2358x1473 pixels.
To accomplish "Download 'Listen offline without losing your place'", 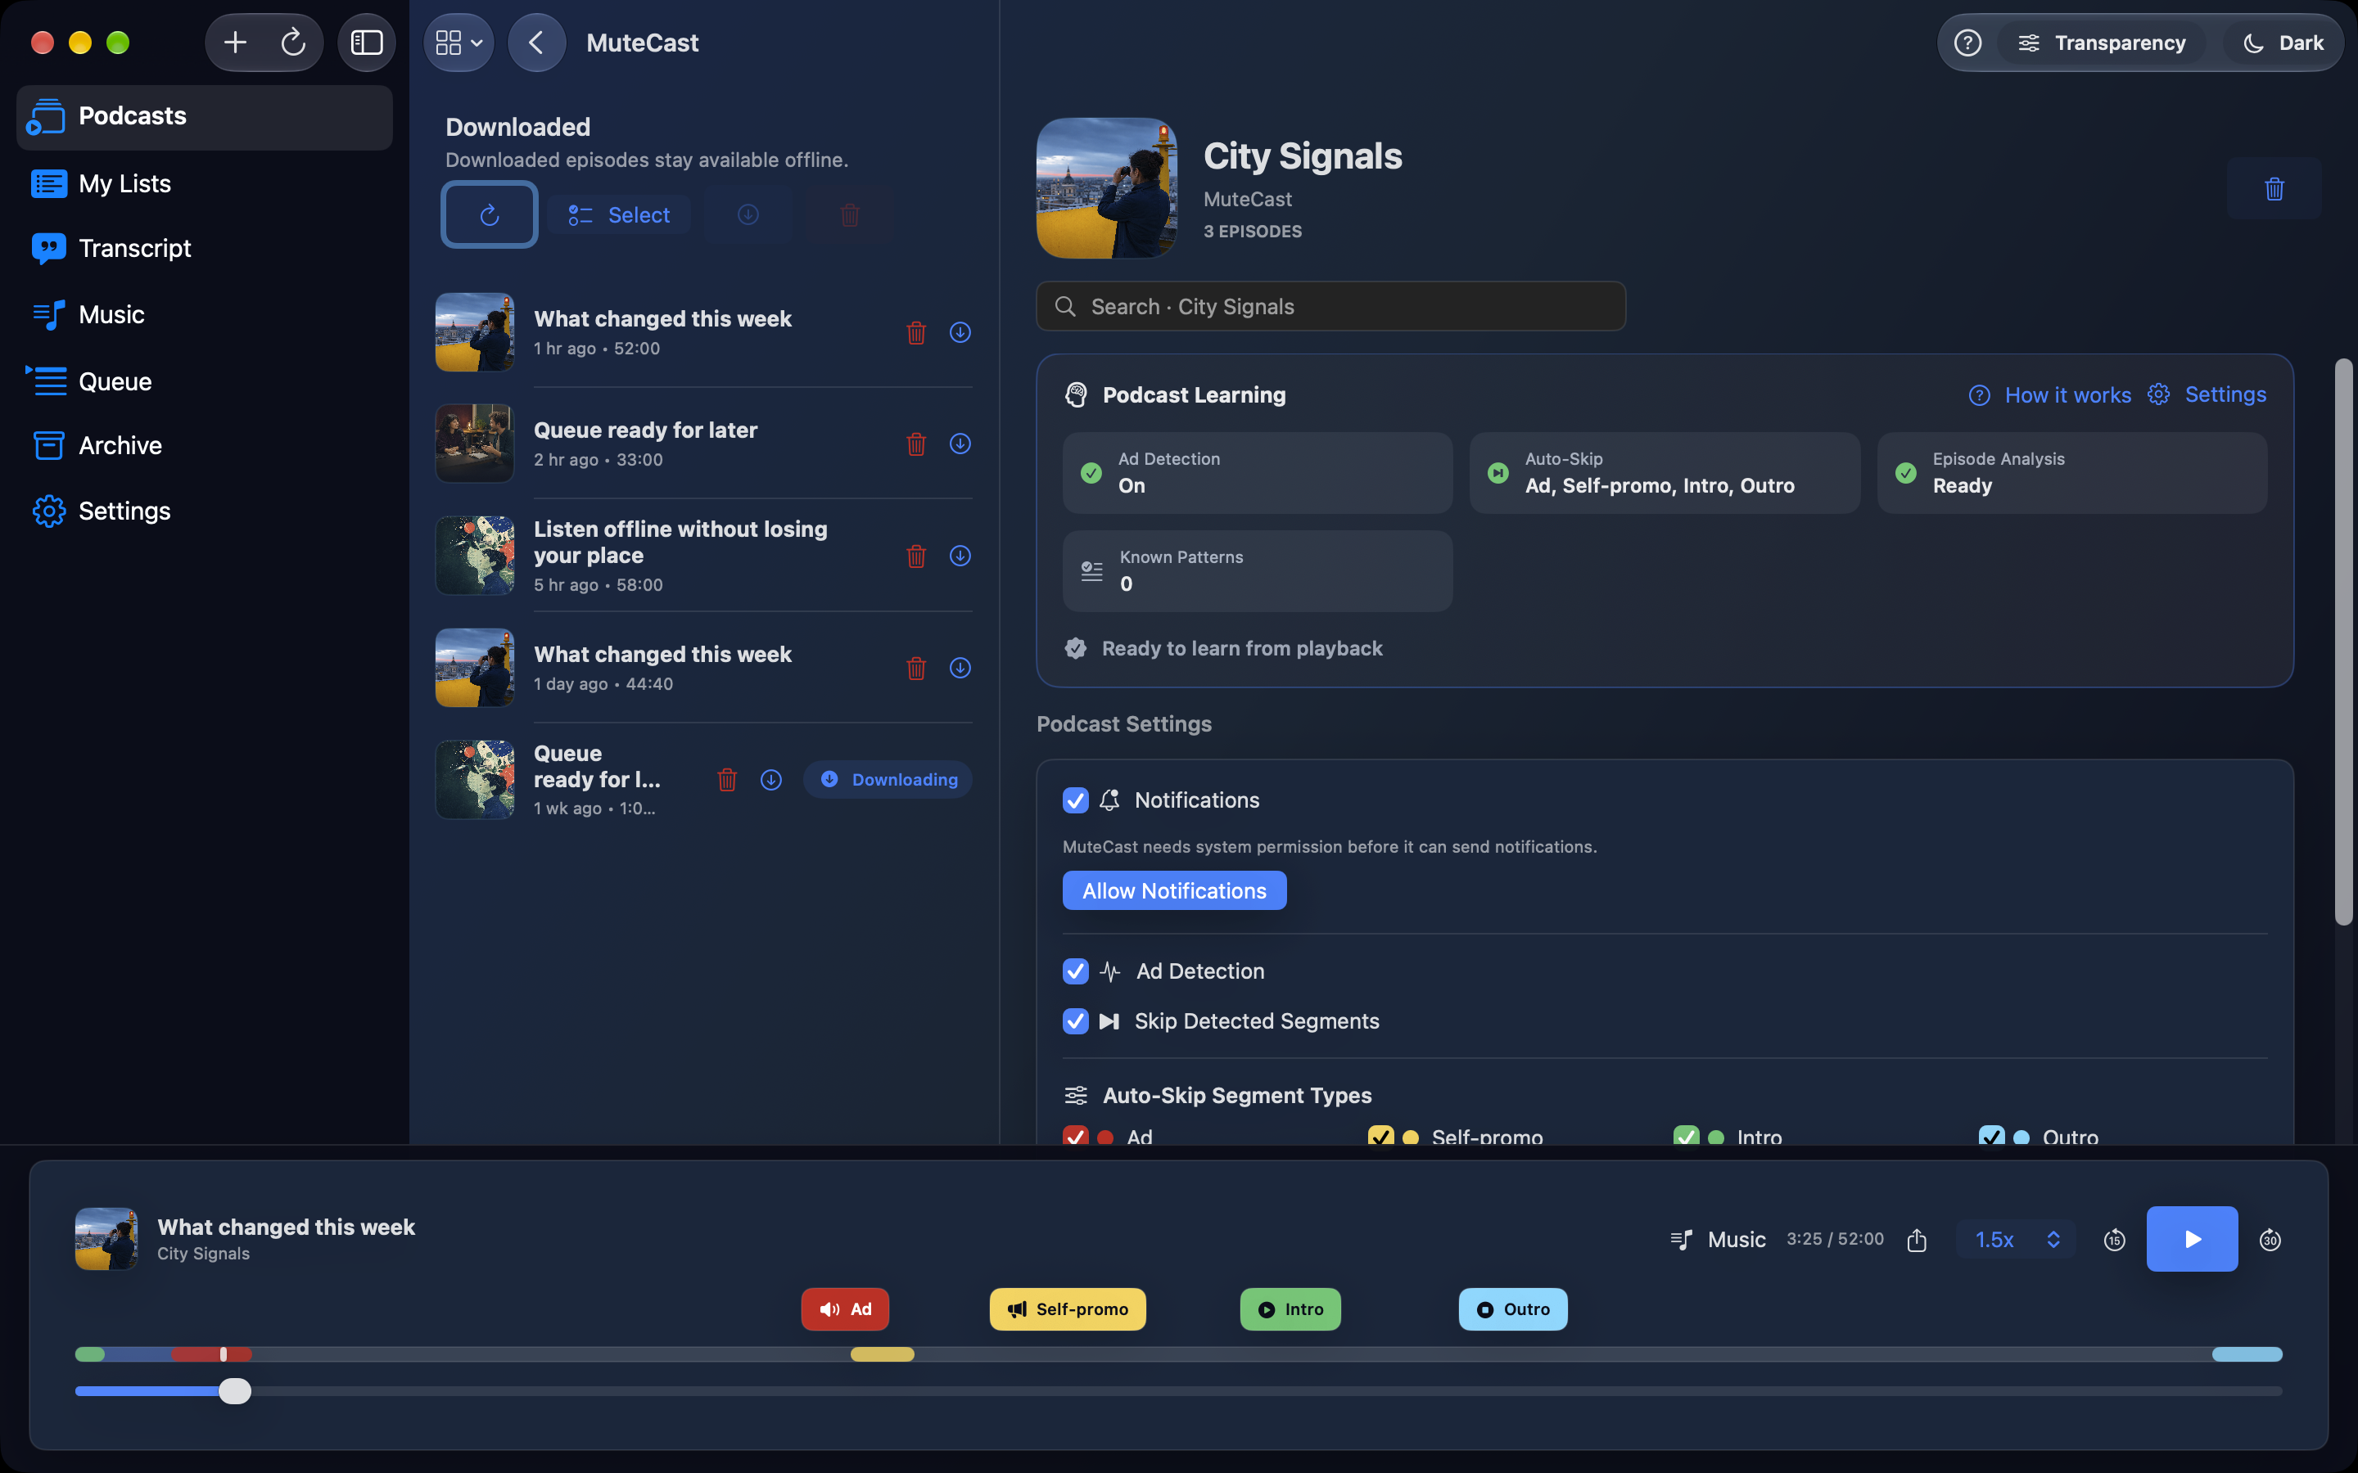I will (960, 556).
